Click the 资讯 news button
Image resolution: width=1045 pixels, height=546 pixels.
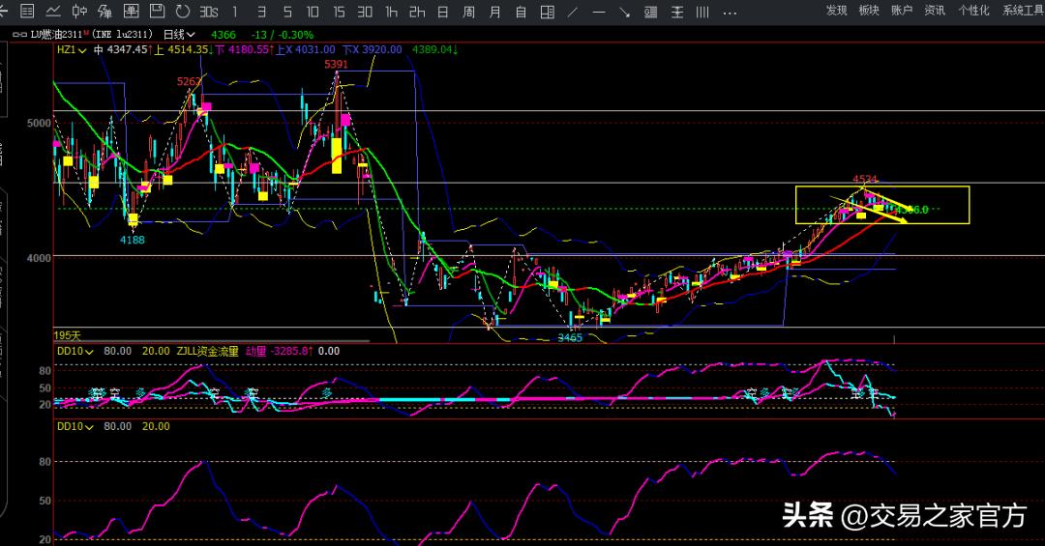(934, 10)
